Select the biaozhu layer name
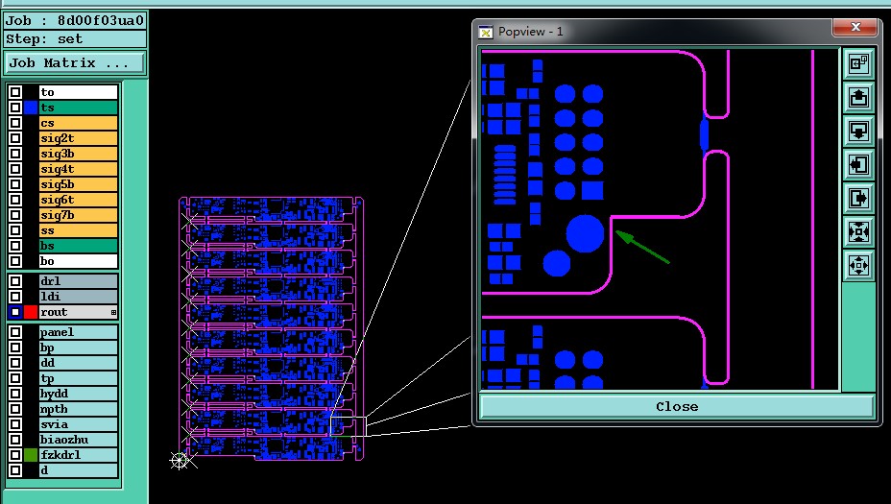 79,440
